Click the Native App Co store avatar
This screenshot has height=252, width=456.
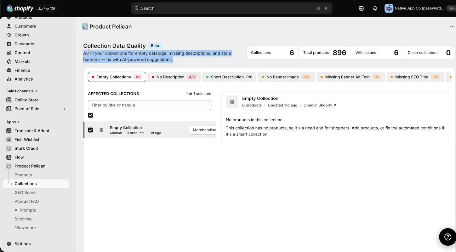pos(389,8)
